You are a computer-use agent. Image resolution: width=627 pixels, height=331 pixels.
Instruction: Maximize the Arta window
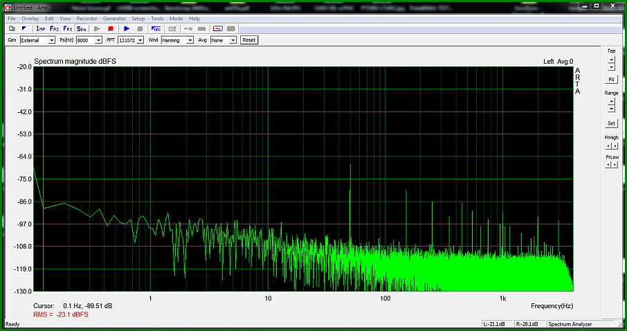pos(597,6)
